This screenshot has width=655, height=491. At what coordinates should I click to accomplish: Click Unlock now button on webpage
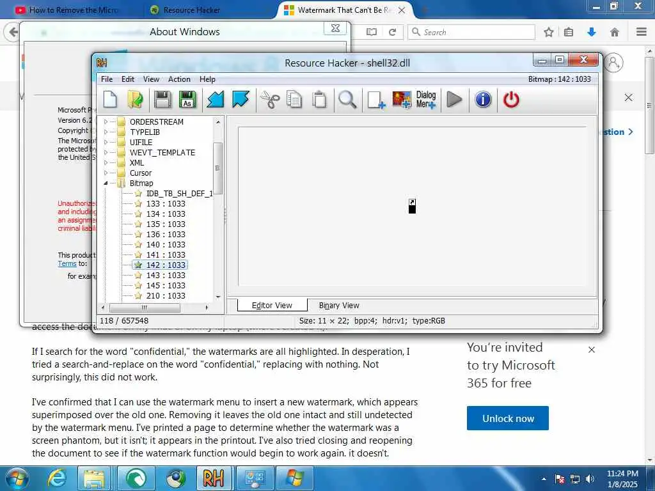[x=507, y=418]
